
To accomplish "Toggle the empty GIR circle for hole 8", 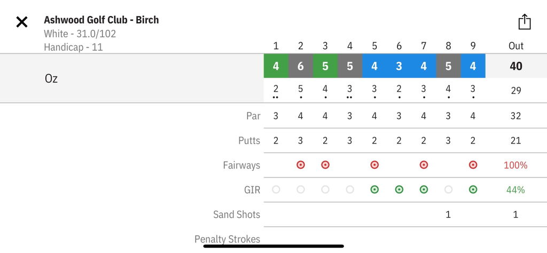I will [448, 190].
